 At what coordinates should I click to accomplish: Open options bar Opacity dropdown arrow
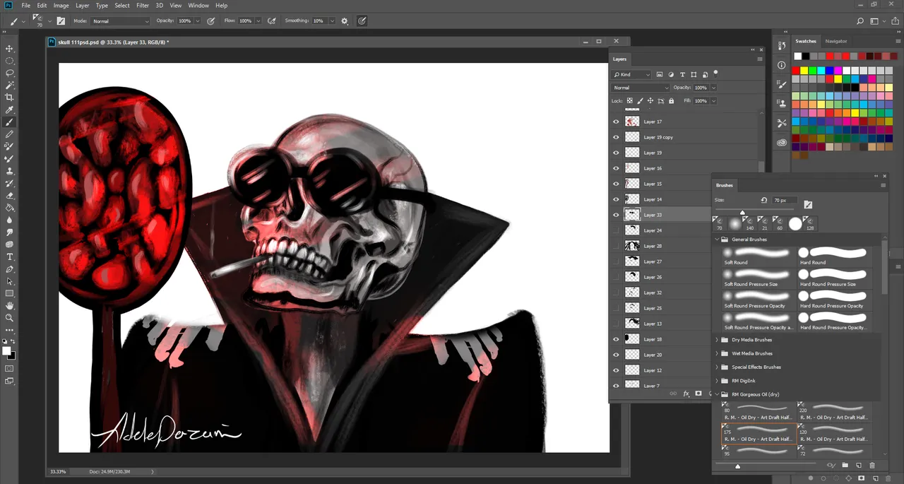tap(198, 21)
